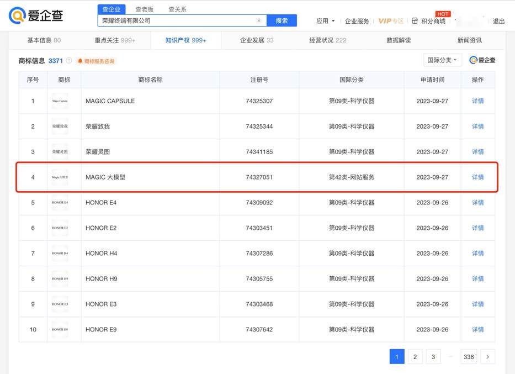Click 详情 for HONOR E2 row

pos(478,228)
